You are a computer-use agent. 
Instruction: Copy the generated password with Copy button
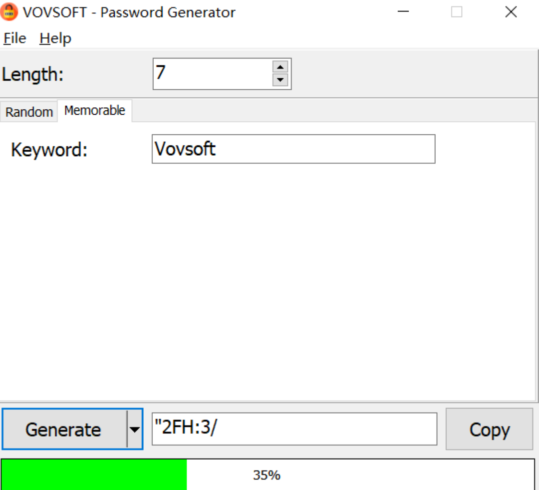490,429
